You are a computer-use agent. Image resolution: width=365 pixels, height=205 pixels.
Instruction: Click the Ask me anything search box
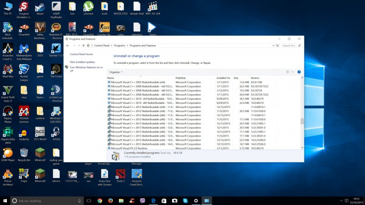47,200
